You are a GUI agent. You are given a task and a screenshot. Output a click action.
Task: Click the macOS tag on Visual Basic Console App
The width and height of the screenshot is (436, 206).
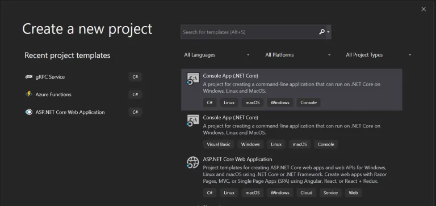pyautogui.click(x=300, y=144)
